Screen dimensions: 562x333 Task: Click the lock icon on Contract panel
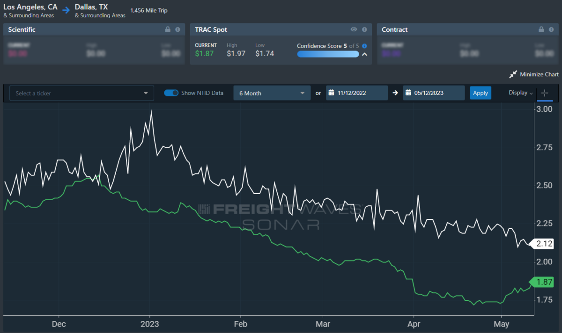541,29
